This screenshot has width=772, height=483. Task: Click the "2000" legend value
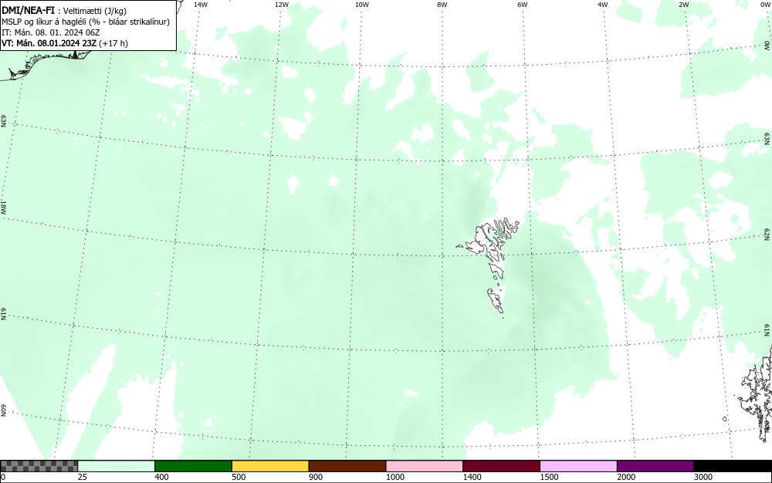(626, 477)
